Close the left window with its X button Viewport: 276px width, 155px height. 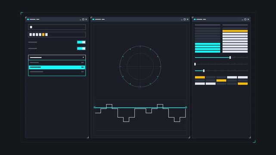pyautogui.click(x=86, y=19)
